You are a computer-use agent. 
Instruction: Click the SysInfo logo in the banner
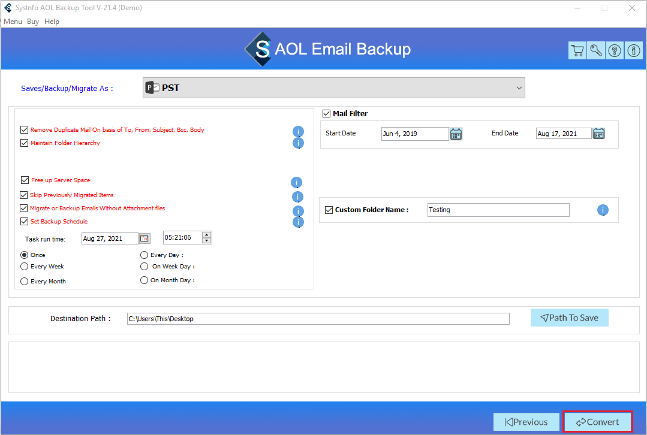tap(258, 49)
